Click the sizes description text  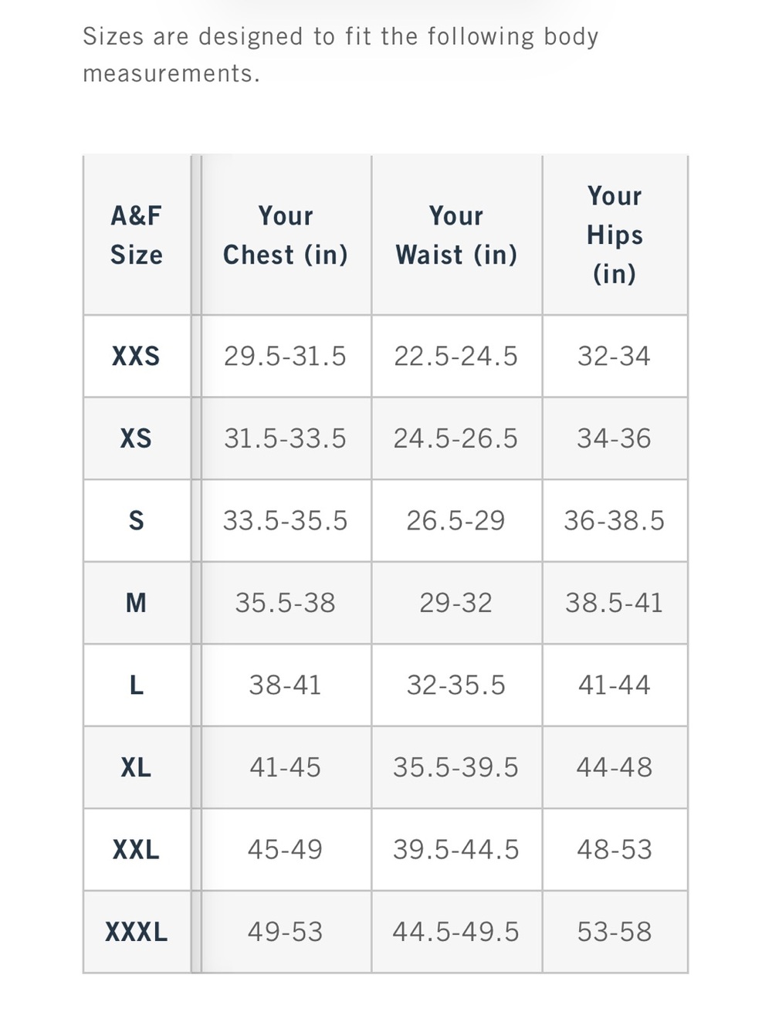click(x=340, y=55)
